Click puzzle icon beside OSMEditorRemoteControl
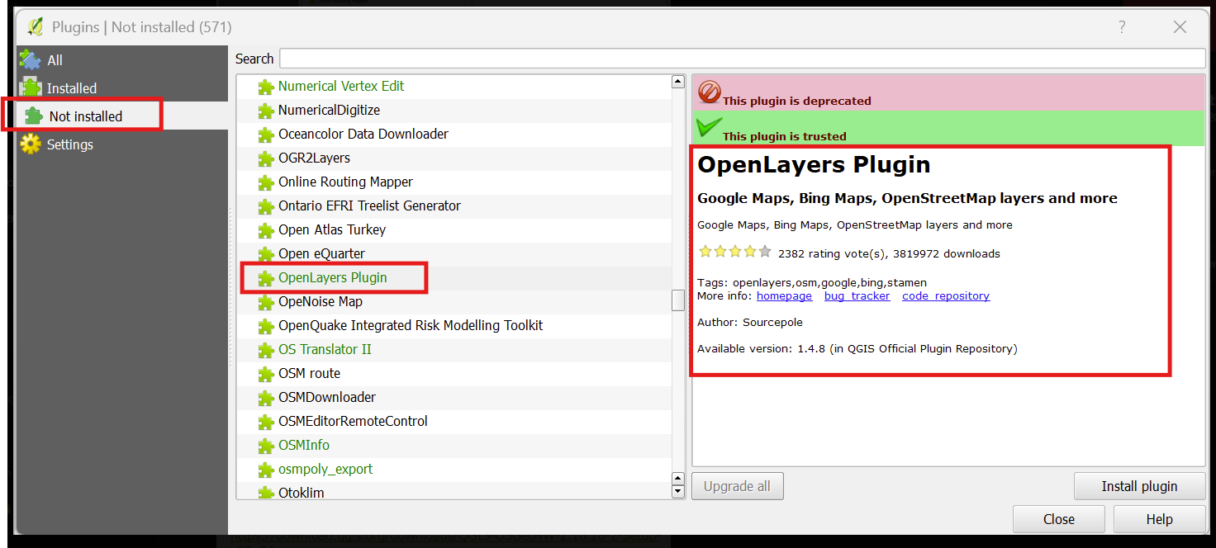The height and width of the screenshot is (548, 1216). pyautogui.click(x=266, y=422)
